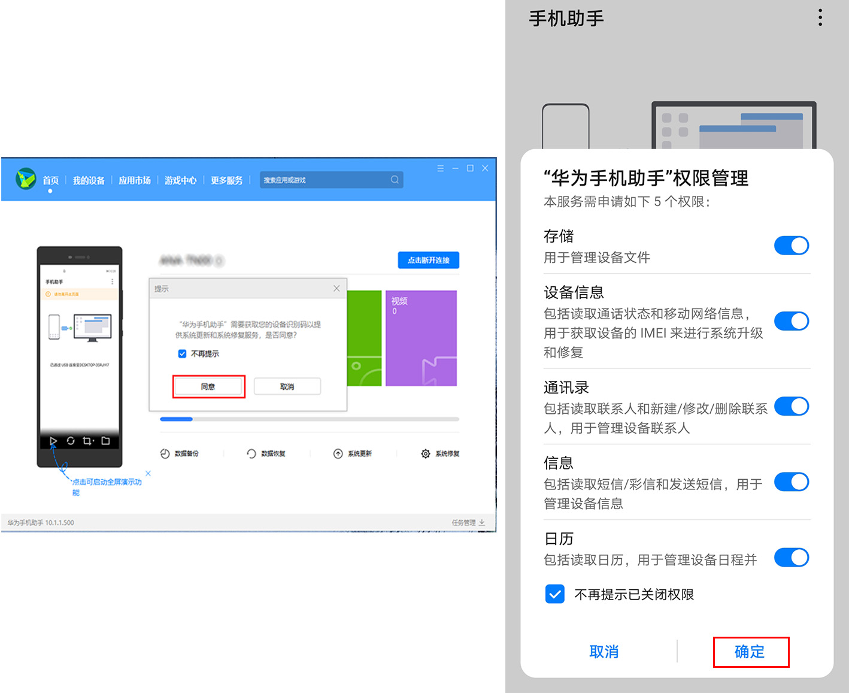849x693 pixels.
Task: Open 任务管理 in the status bar
Action: click(x=468, y=522)
